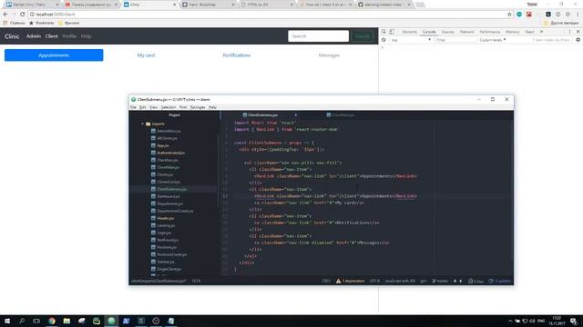The width and height of the screenshot is (583, 327).
Task: Switch to the YouTube browser tab
Action: click(91, 5)
